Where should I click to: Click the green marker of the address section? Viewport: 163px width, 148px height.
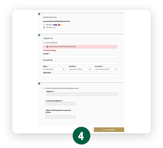point(39,35)
